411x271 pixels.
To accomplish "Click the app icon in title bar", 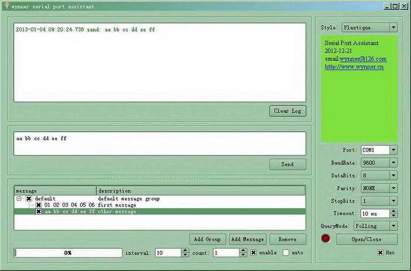I will [x=7, y=6].
